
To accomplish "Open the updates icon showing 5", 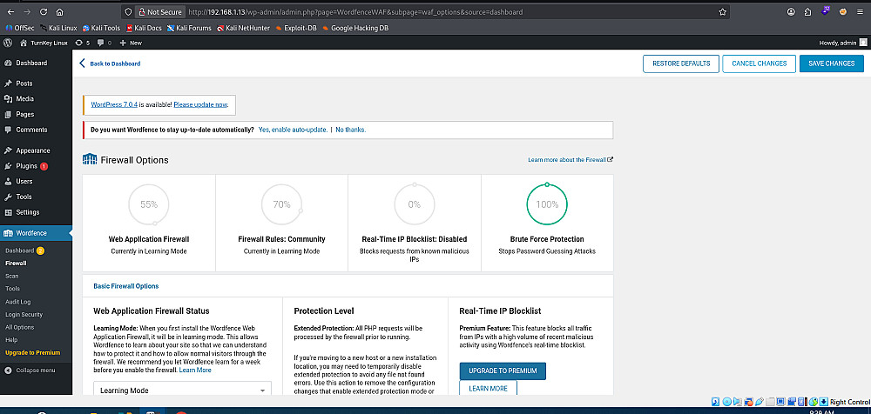I will click(x=82, y=43).
